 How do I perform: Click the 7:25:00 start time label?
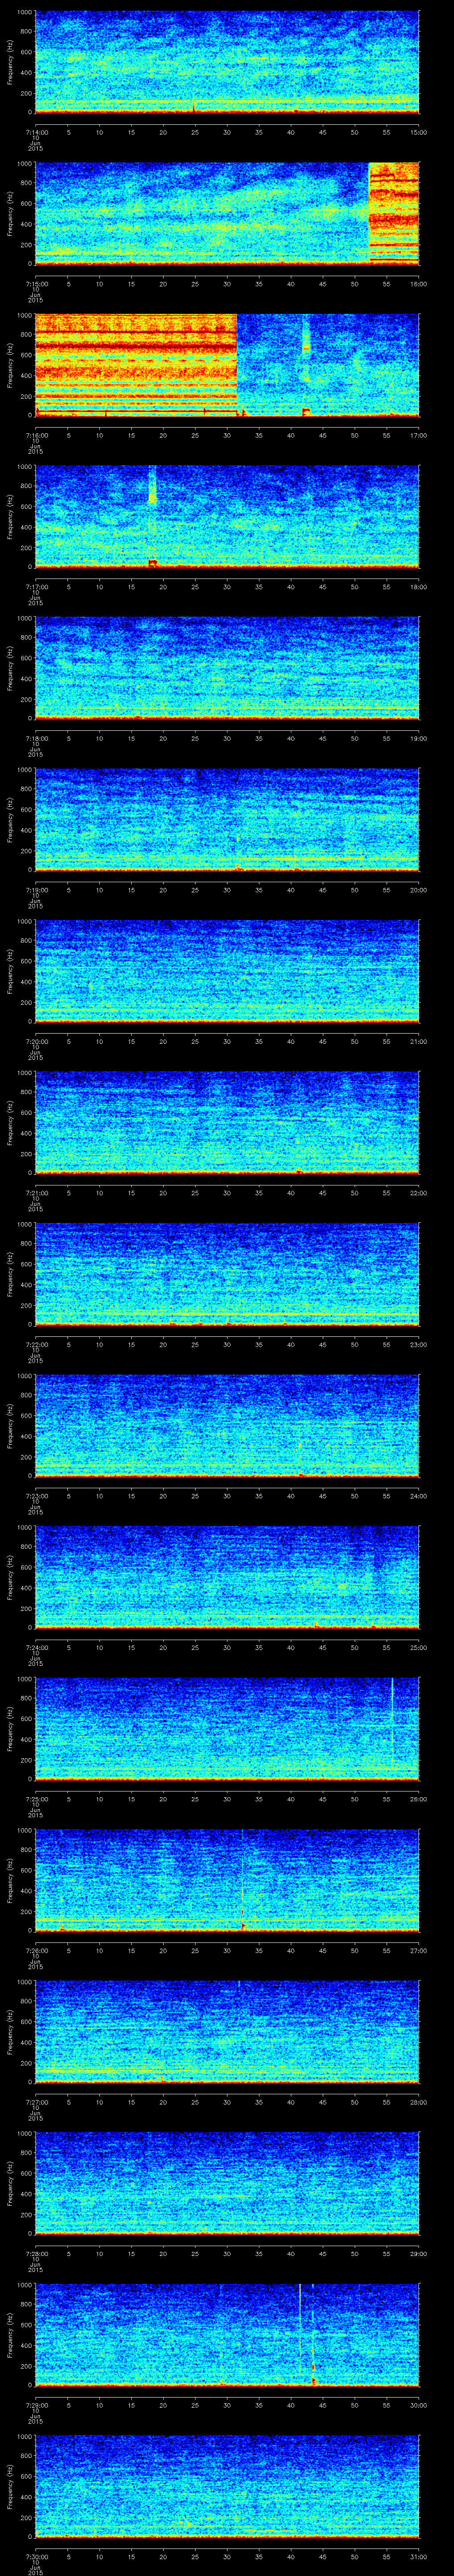point(35,1799)
